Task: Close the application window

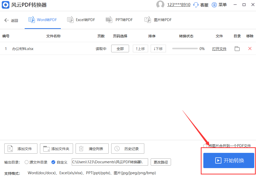Action: pos(253,5)
